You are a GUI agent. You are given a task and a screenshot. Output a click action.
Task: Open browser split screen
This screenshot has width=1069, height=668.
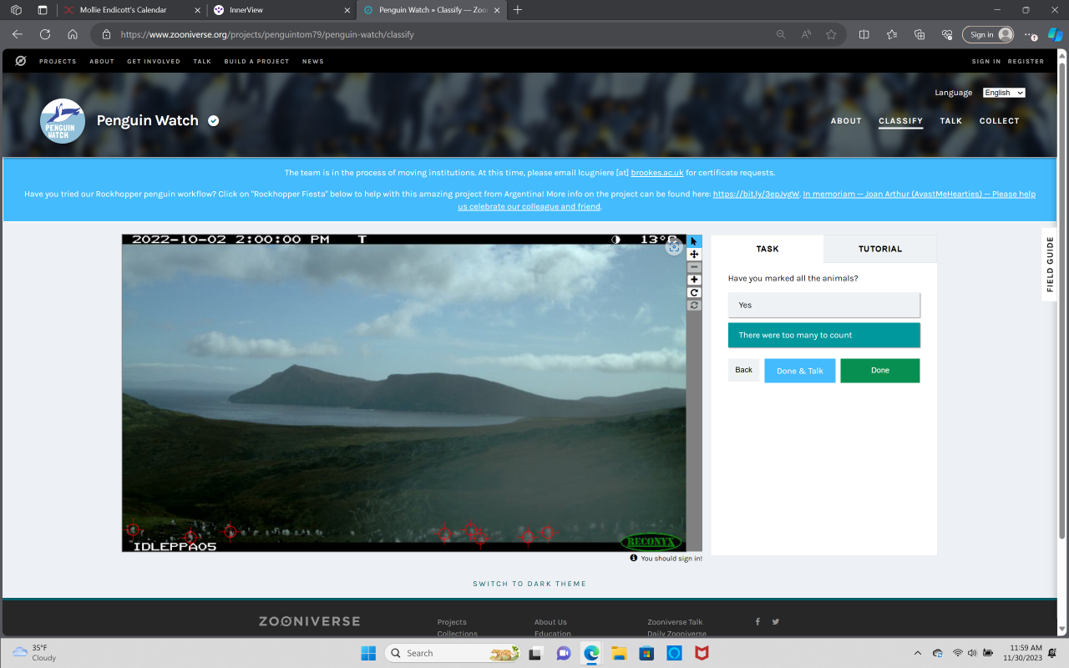click(864, 34)
